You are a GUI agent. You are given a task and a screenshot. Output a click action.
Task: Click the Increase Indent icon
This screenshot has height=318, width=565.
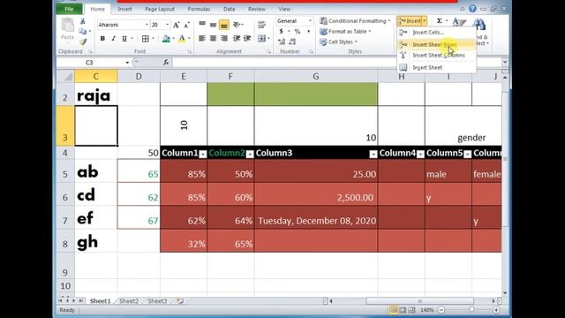click(247, 38)
